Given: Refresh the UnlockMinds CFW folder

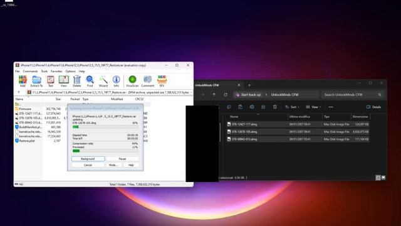Looking at the screenshot, I should [x=226, y=95].
